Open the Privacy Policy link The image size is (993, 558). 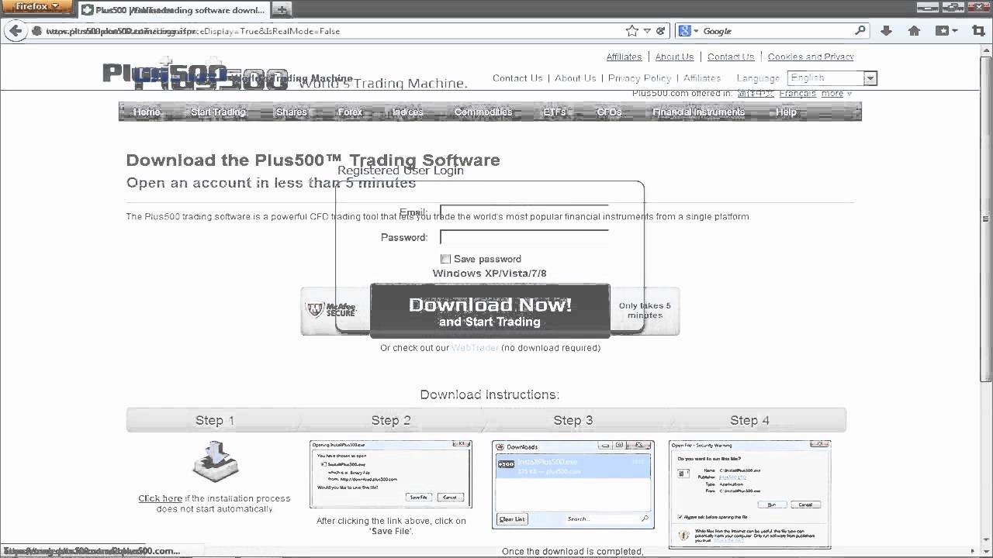click(639, 78)
